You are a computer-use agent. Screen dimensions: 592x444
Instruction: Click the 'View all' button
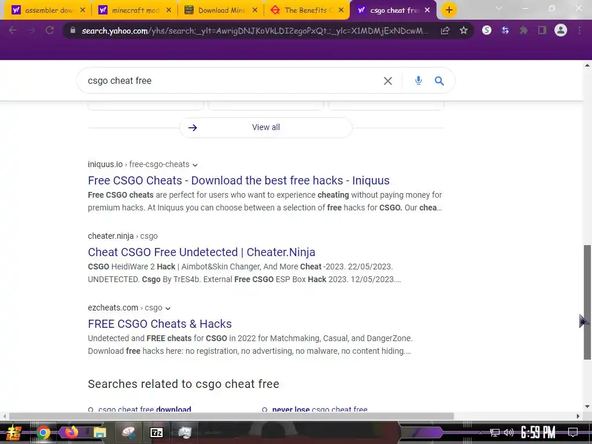(266, 128)
